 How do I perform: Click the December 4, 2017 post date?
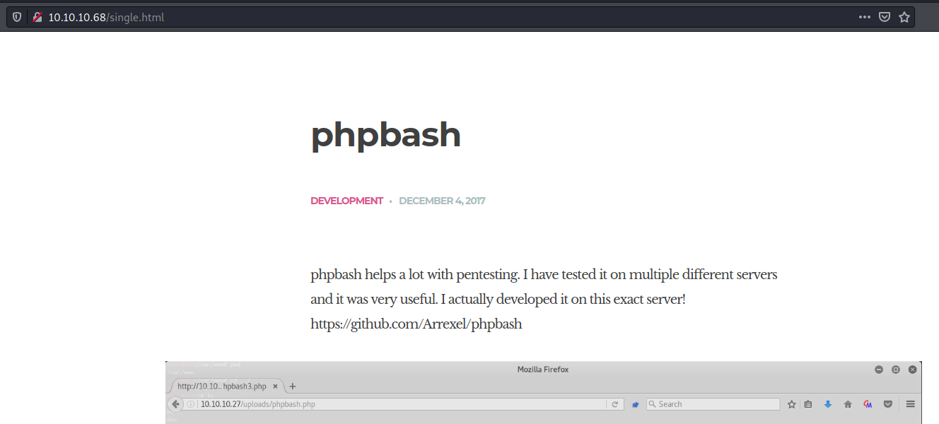pos(442,201)
